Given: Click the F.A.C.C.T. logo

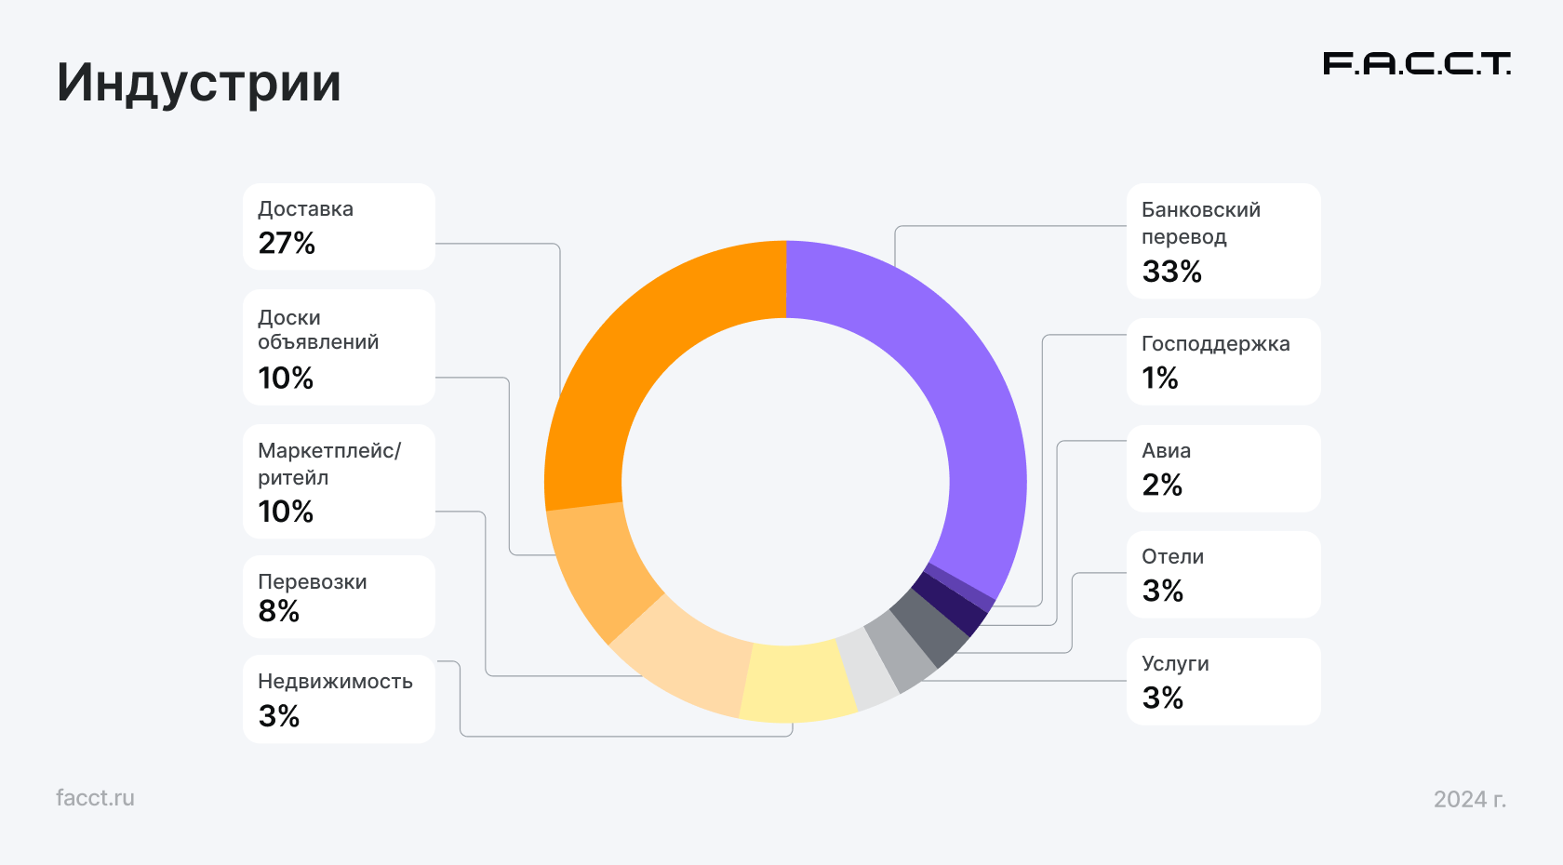Looking at the screenshot, I should coord(1416,64).
